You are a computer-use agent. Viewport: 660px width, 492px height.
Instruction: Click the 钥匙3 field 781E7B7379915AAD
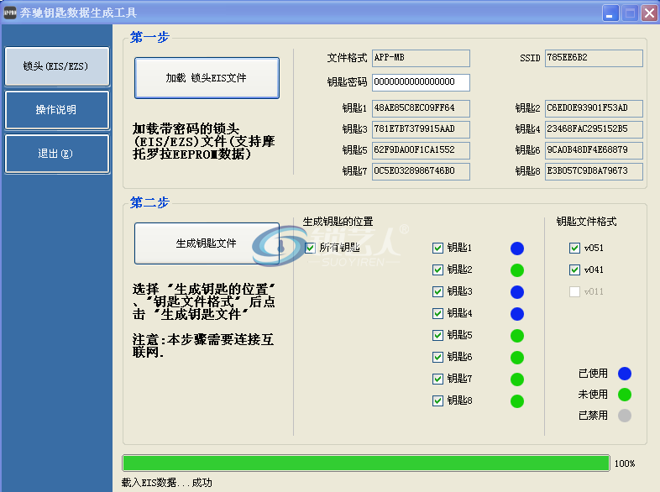tap(421, 129)
